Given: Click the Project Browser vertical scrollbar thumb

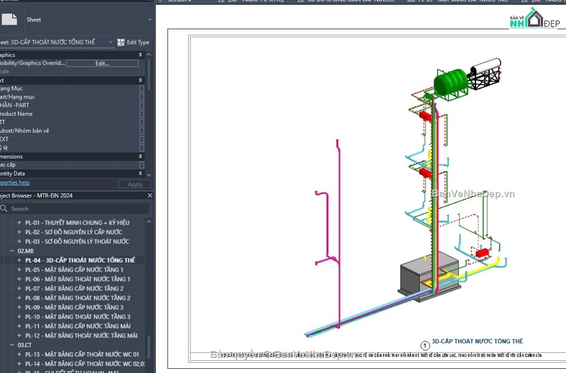Looking at the screenshot, I should tap(150, 347).
